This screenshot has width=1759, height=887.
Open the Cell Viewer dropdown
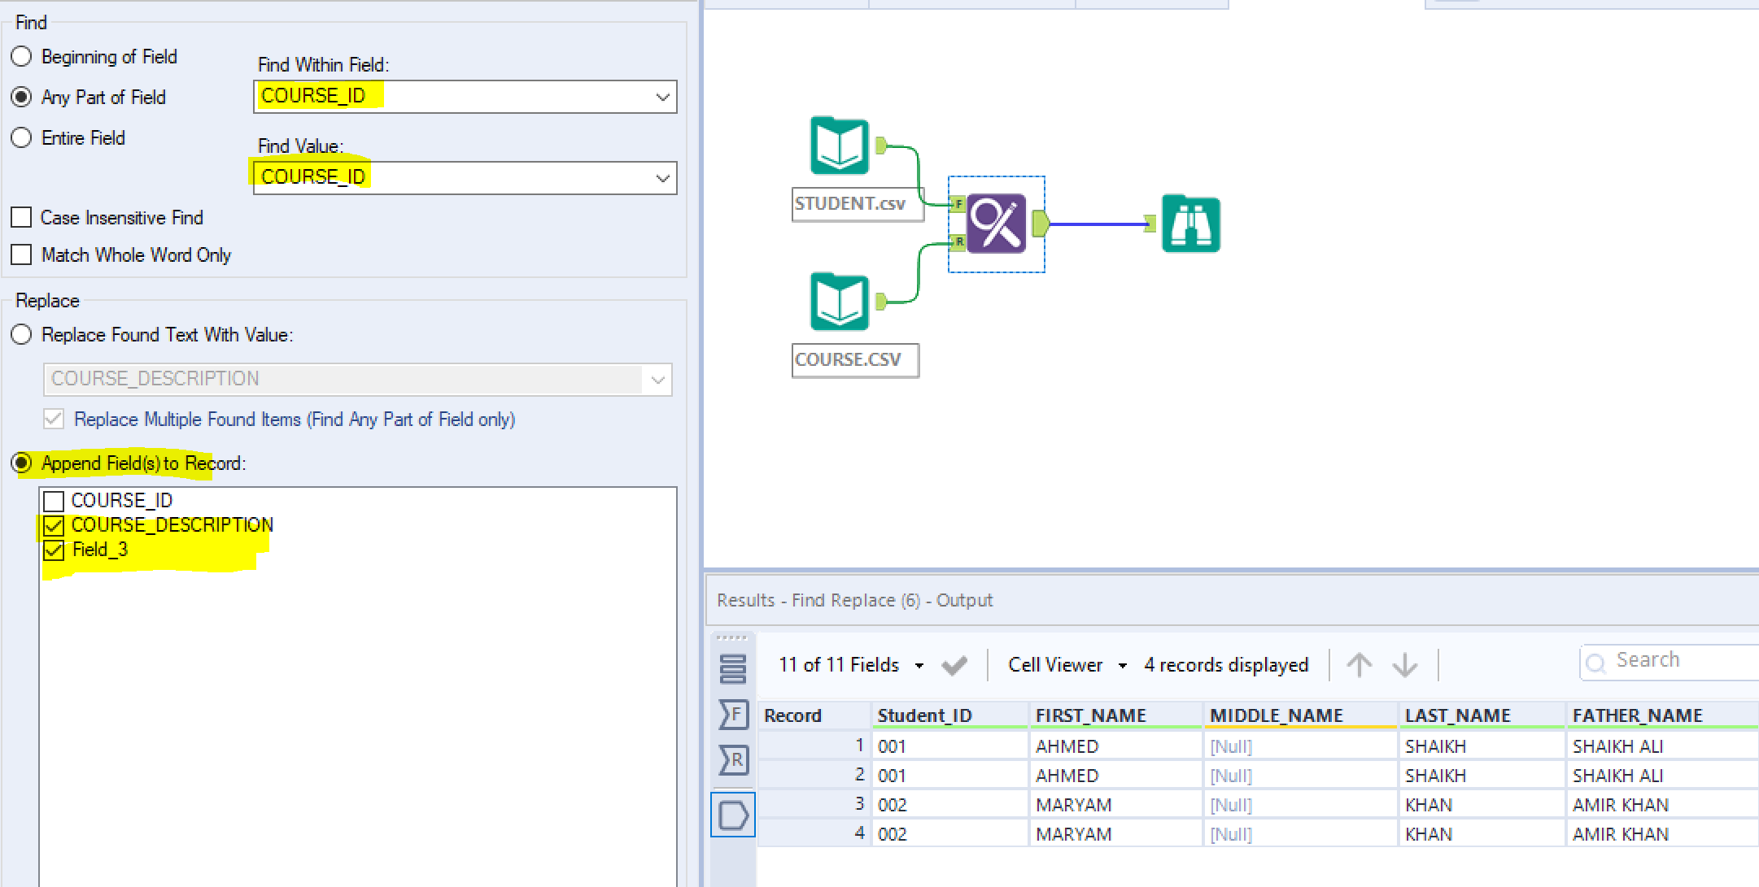[1124, 664]
